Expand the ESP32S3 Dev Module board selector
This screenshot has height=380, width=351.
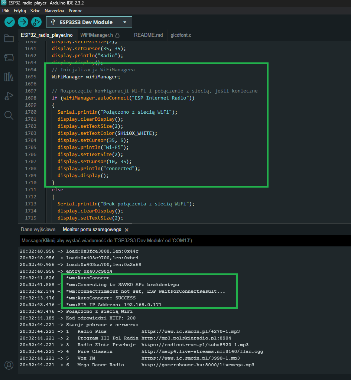[x=89, y=22]
